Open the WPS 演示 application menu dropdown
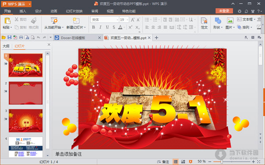265x165 pixels. tap(30, 4)
